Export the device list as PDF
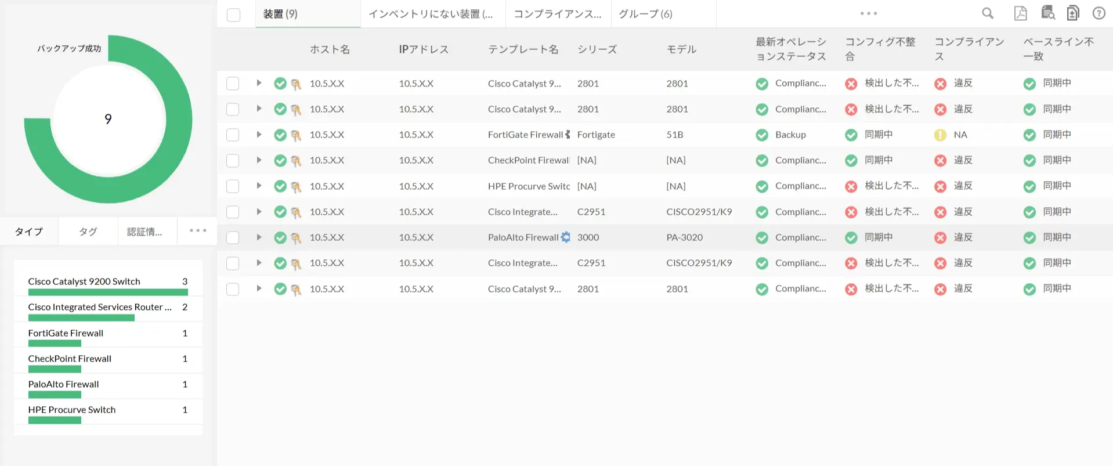The height and width of the screenshot is (466, 1113). pyautogui.click(x=1020, y=13)
